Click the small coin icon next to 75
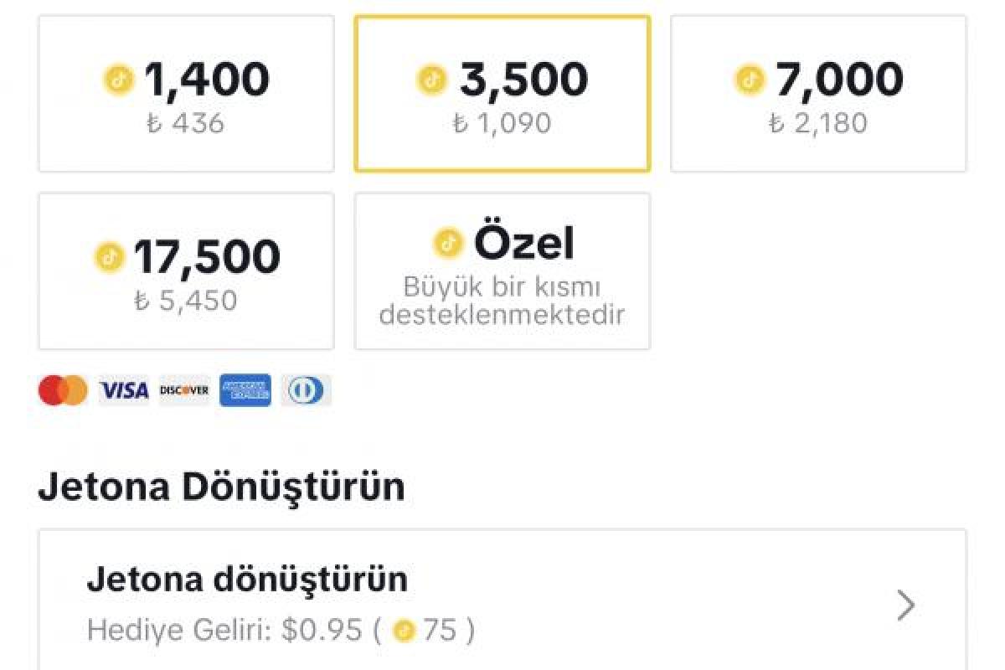 point(405,631)
